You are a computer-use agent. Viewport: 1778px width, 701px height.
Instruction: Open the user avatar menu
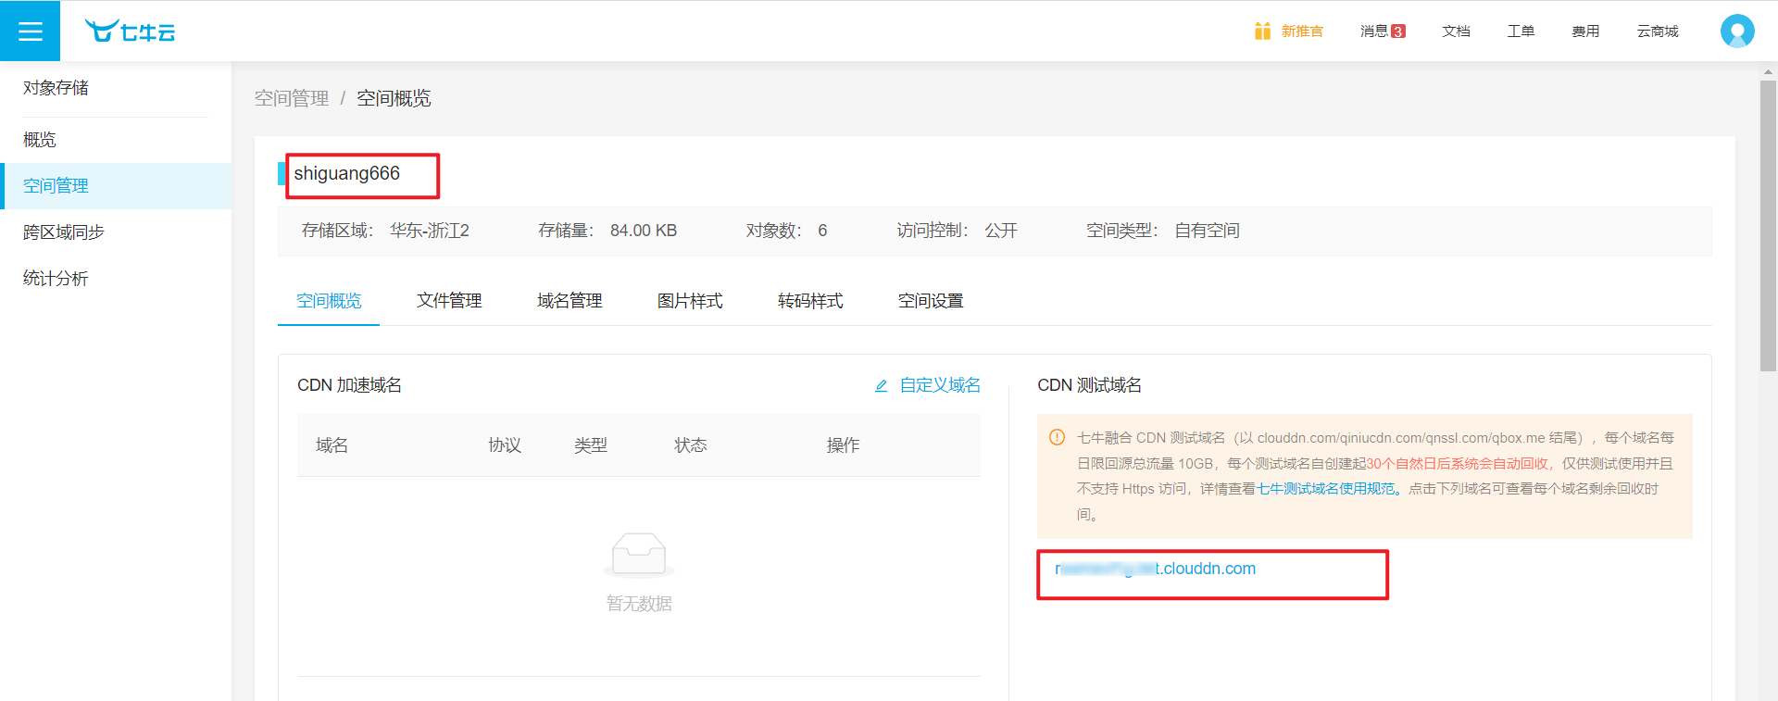pyautogui.click(x=1736, y=31)
